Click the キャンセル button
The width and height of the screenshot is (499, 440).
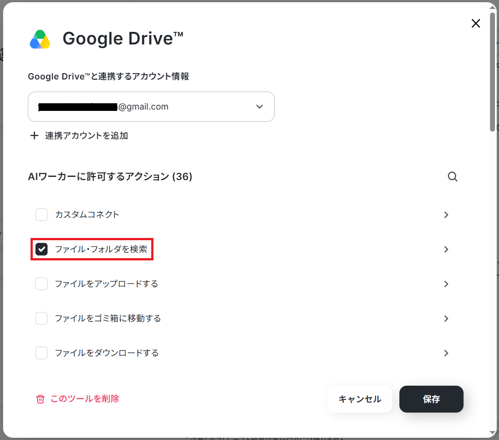click(x=360, y=399)
